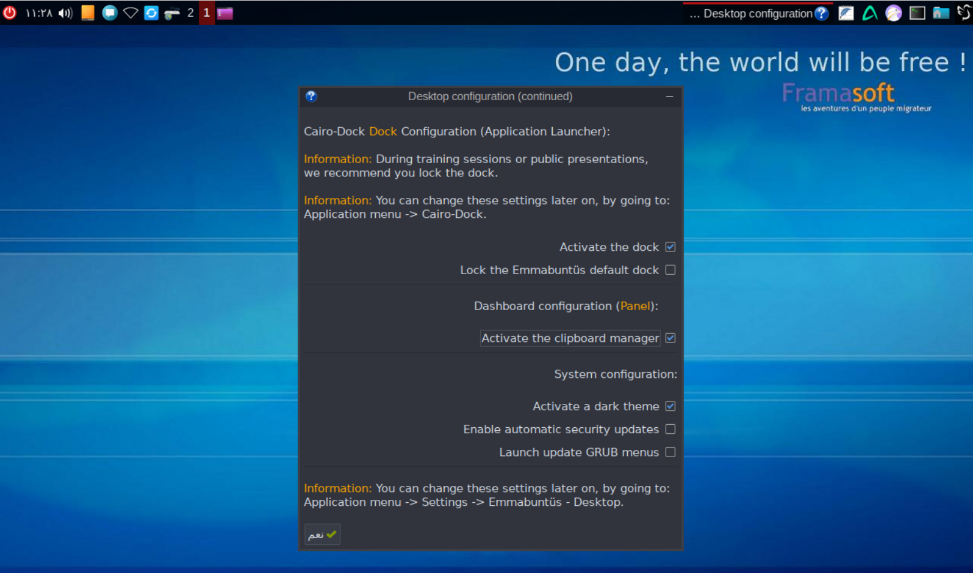The width and height of the screenshot is (973, 573).
Task: Uncheck the "Activate the dock" checkbox
Action: pos(670,247)
